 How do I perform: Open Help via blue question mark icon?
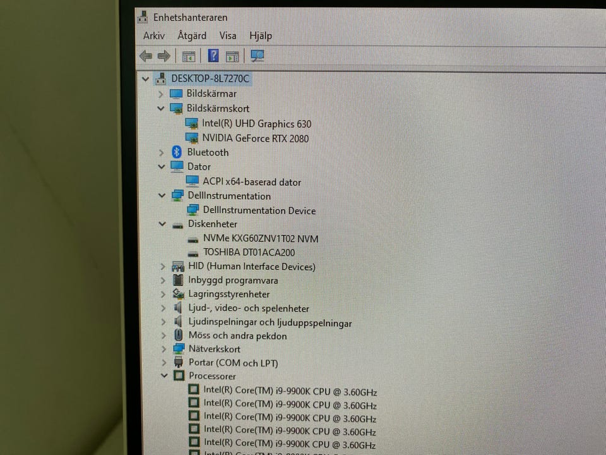tap(213, 56)
